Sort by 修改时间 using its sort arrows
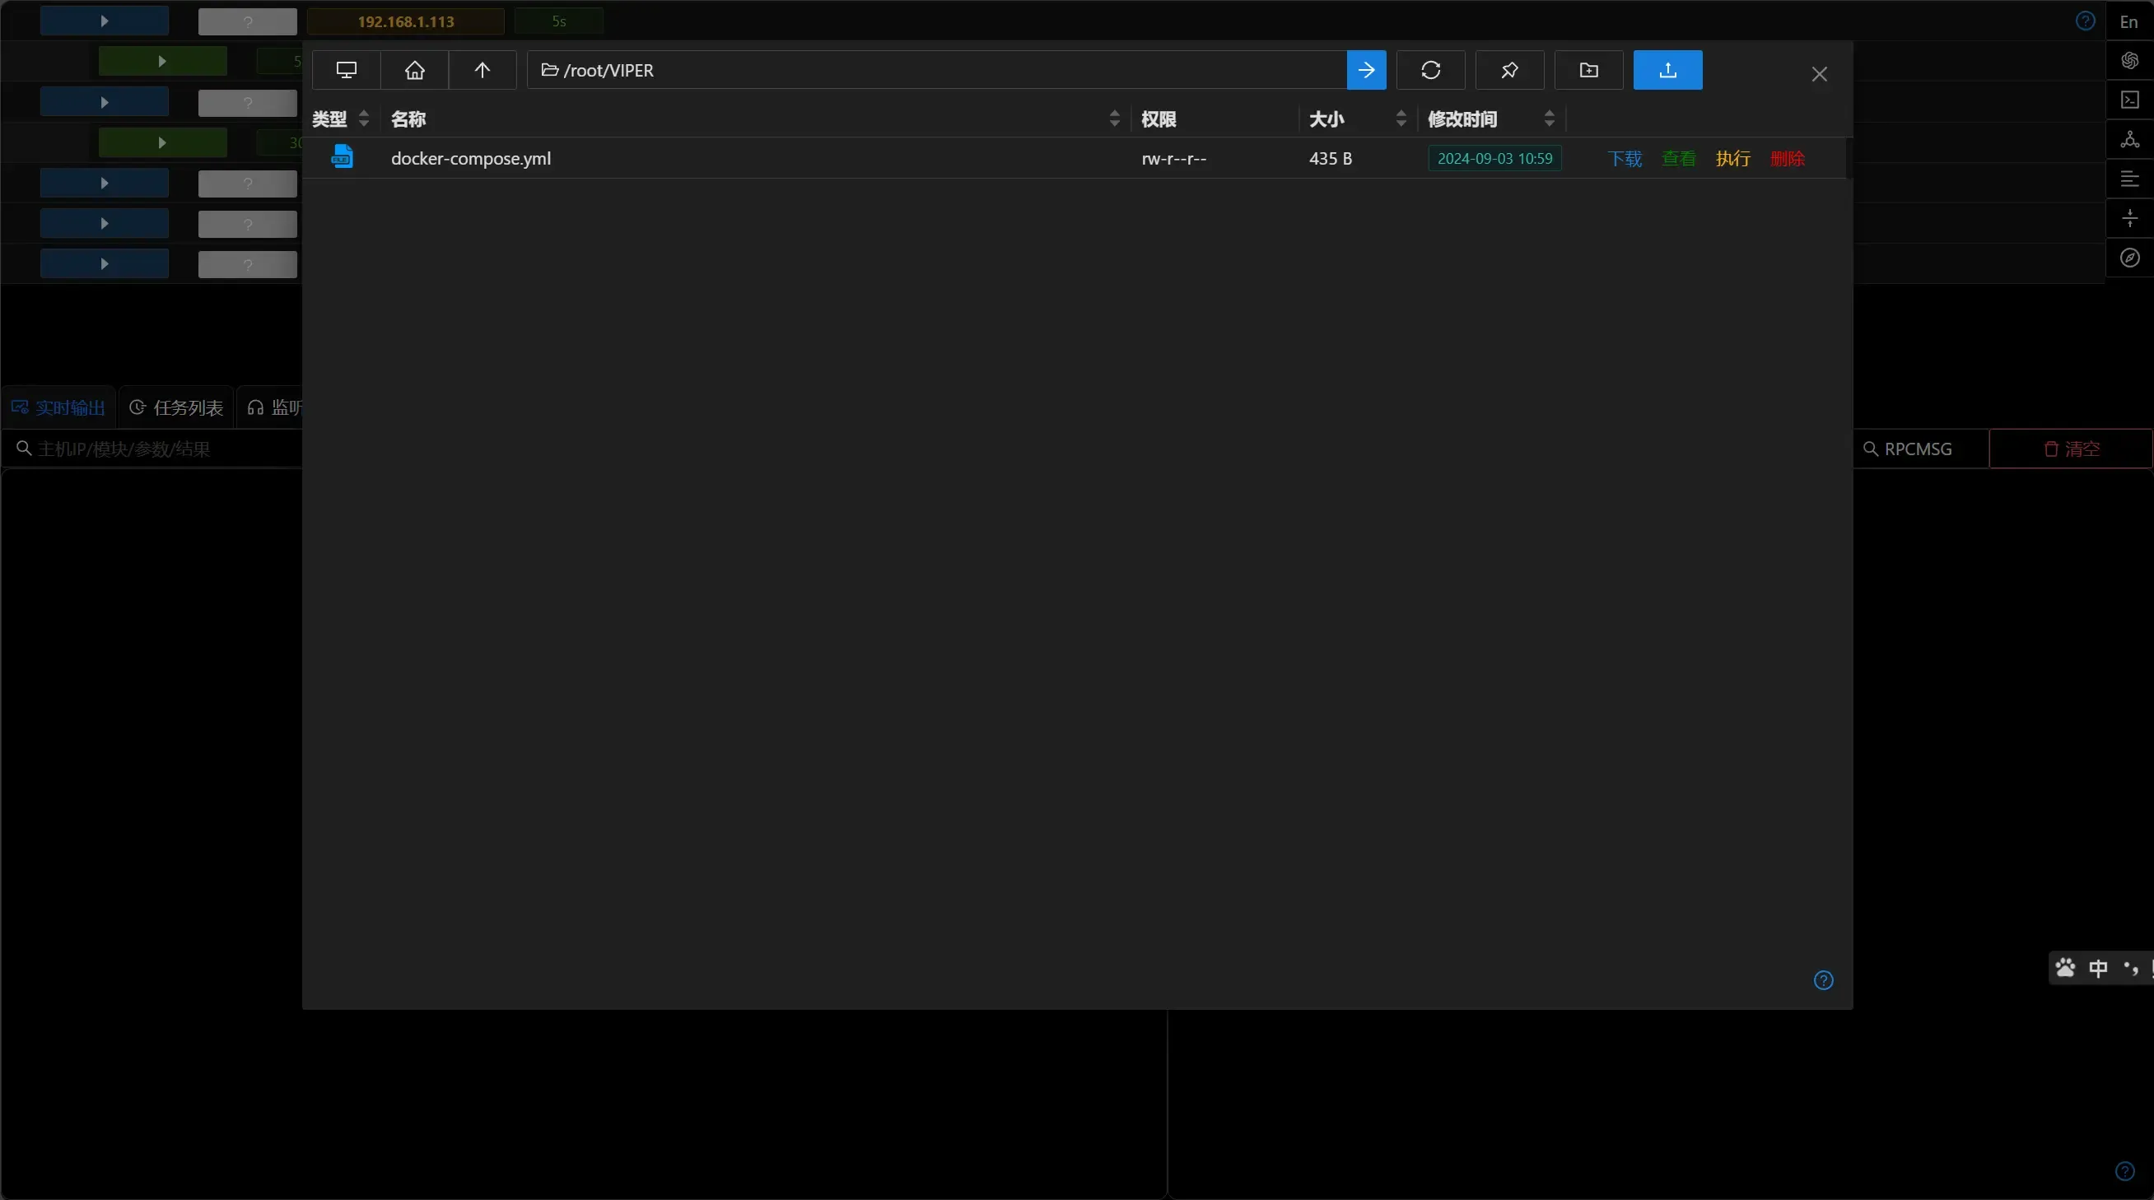The height and width of the screenshot is (1200, 2154). point(1550,119)
